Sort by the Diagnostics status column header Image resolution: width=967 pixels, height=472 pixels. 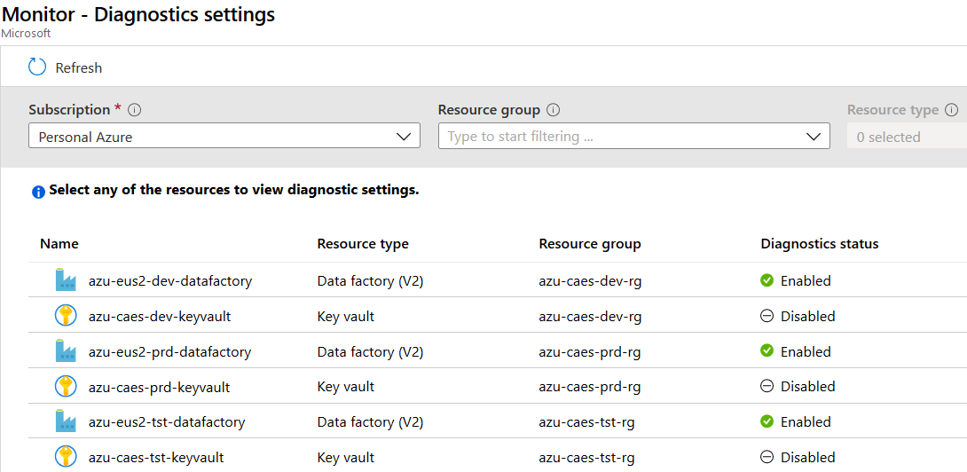[819, 244]
